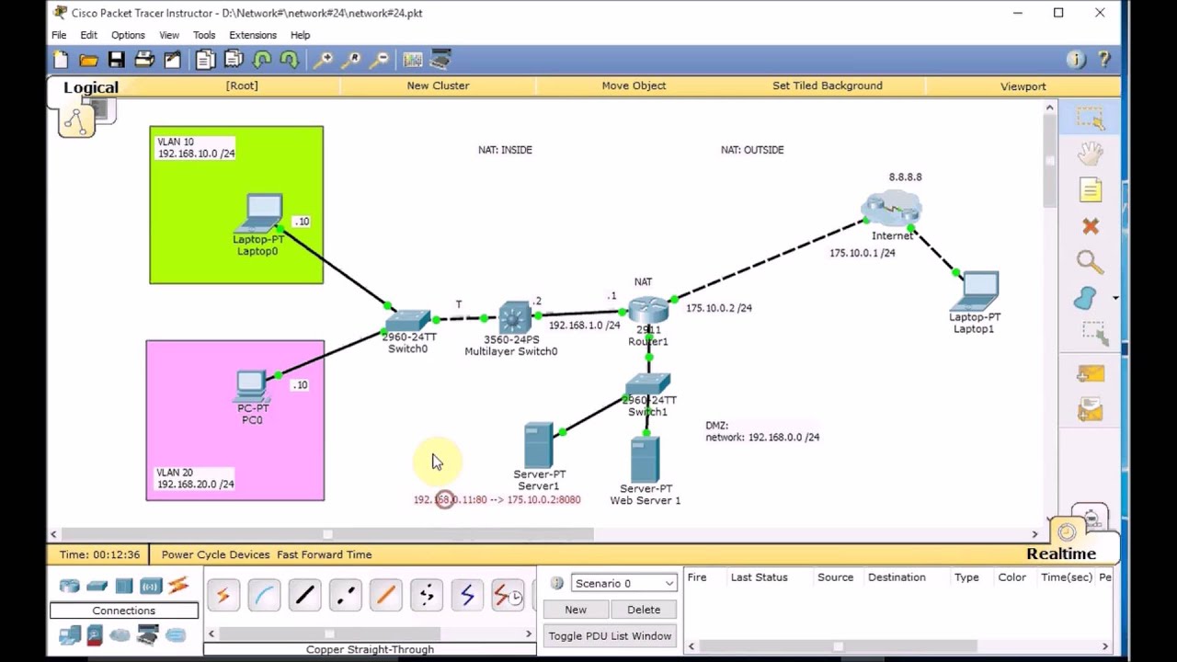Click the New file icon
Viewport: 1177px width, 662px height.
(61, 60)
